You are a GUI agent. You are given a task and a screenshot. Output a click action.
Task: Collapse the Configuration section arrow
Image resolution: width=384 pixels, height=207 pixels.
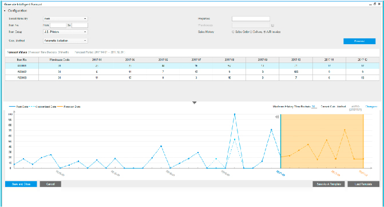5,11
